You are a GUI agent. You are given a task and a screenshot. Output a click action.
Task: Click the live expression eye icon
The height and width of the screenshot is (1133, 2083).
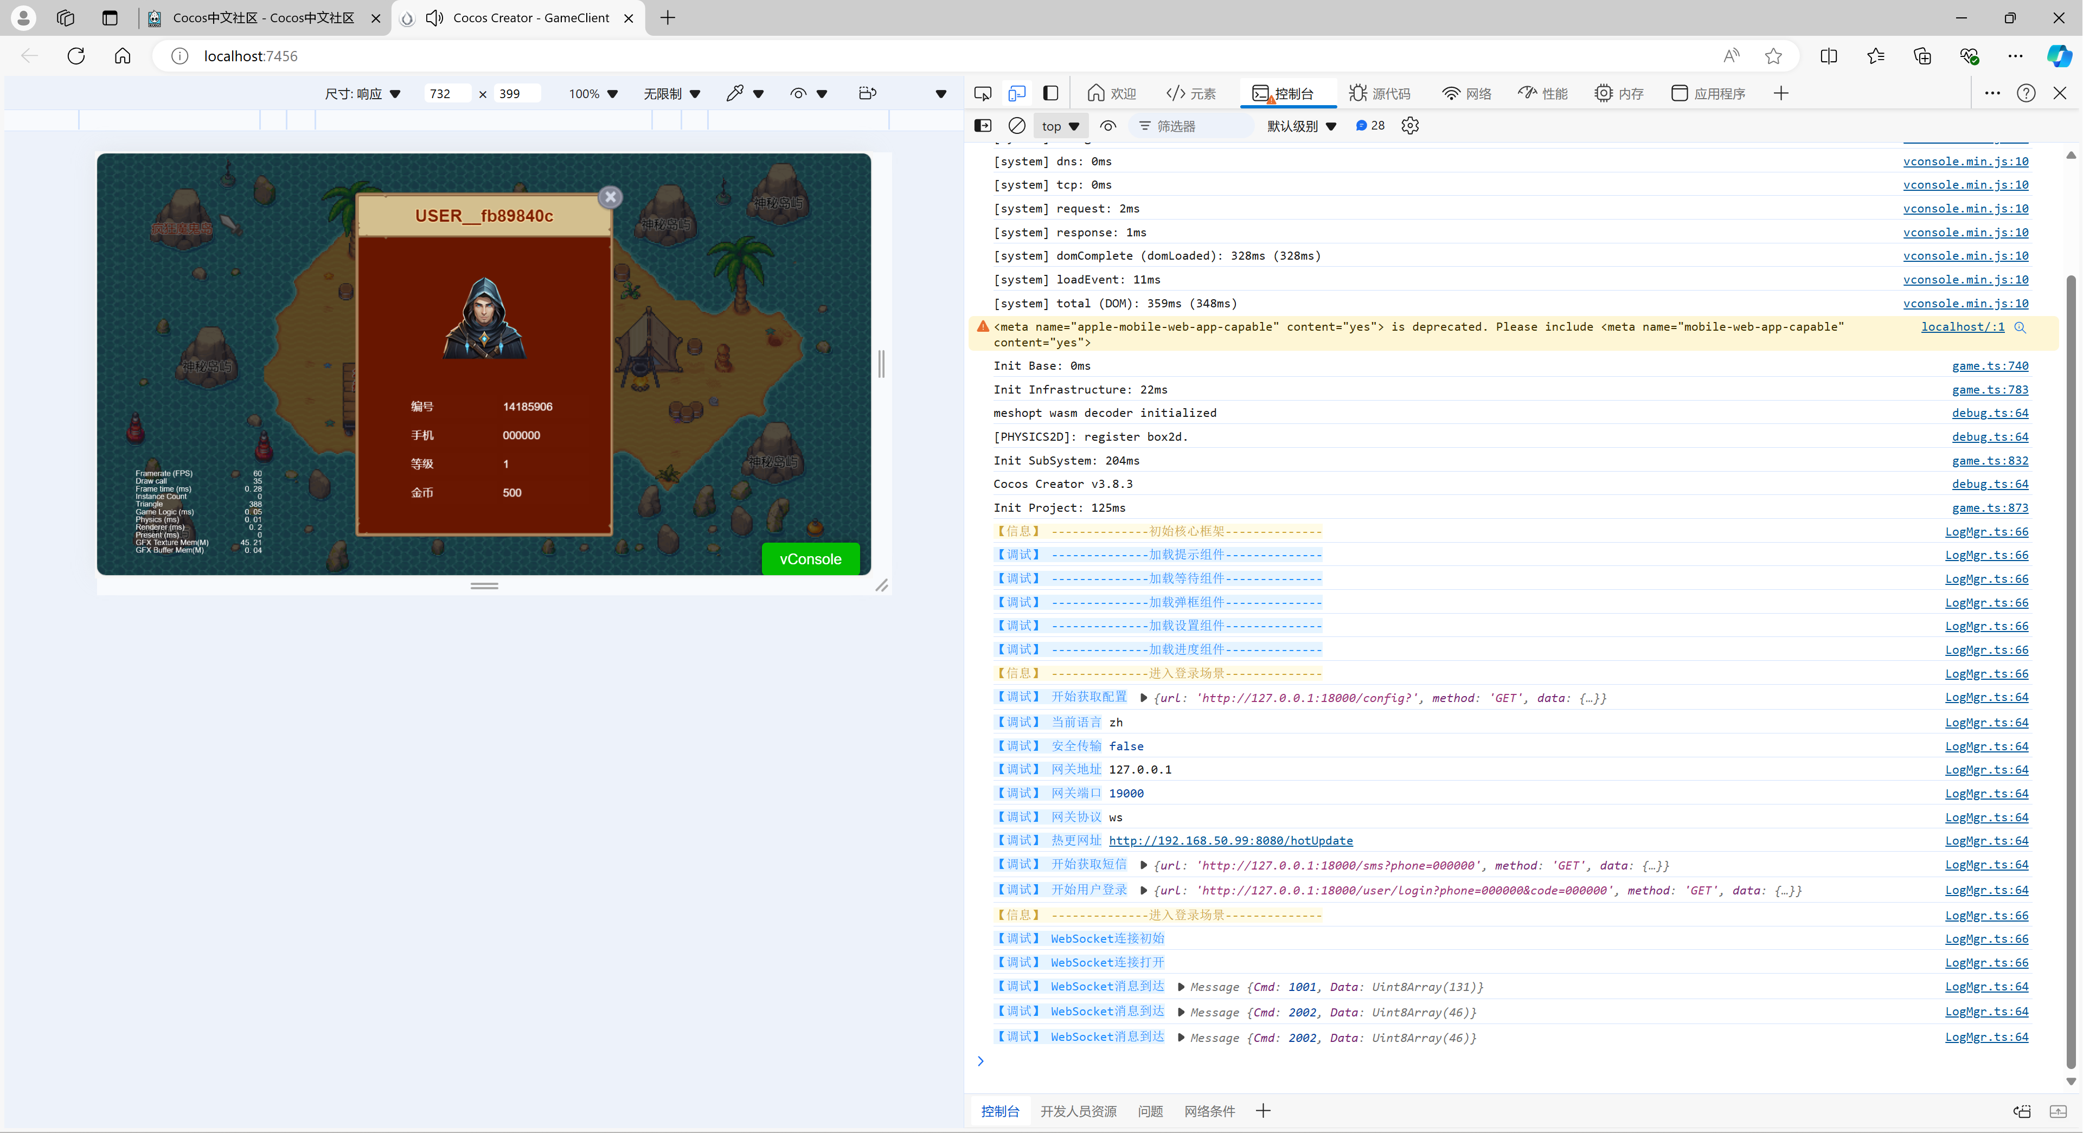(x=1108, y=125)
